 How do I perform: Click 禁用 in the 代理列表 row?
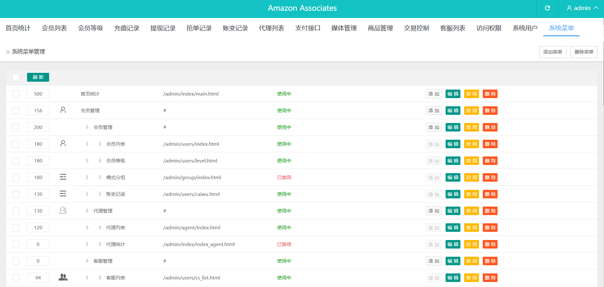coord(471,228)
